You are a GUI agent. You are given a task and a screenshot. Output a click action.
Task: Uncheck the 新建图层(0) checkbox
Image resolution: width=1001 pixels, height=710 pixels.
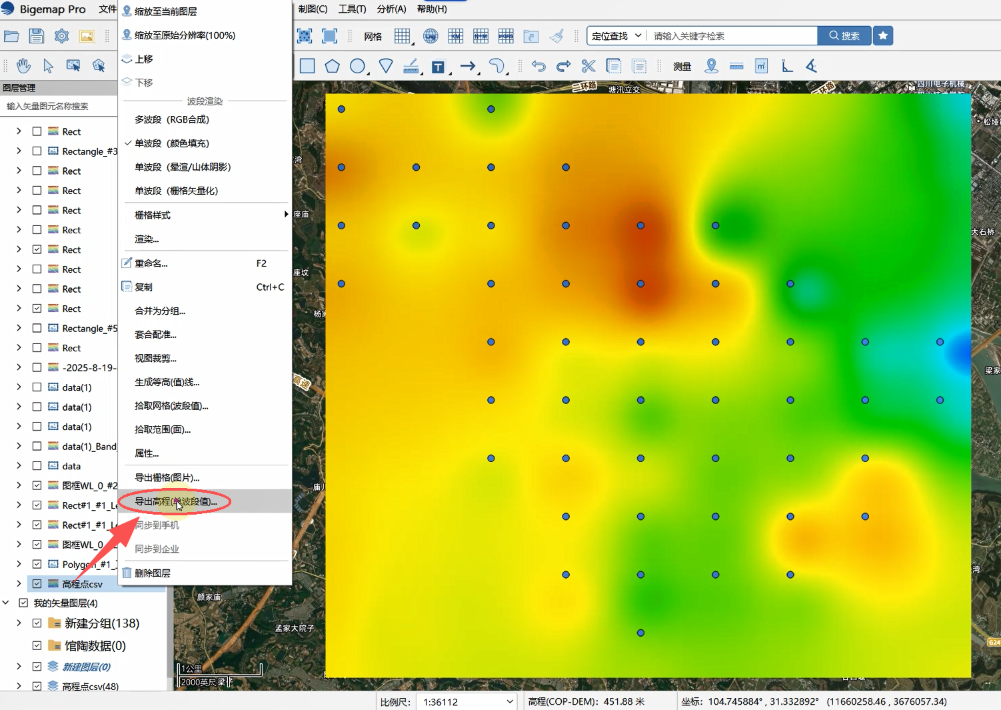37,667
